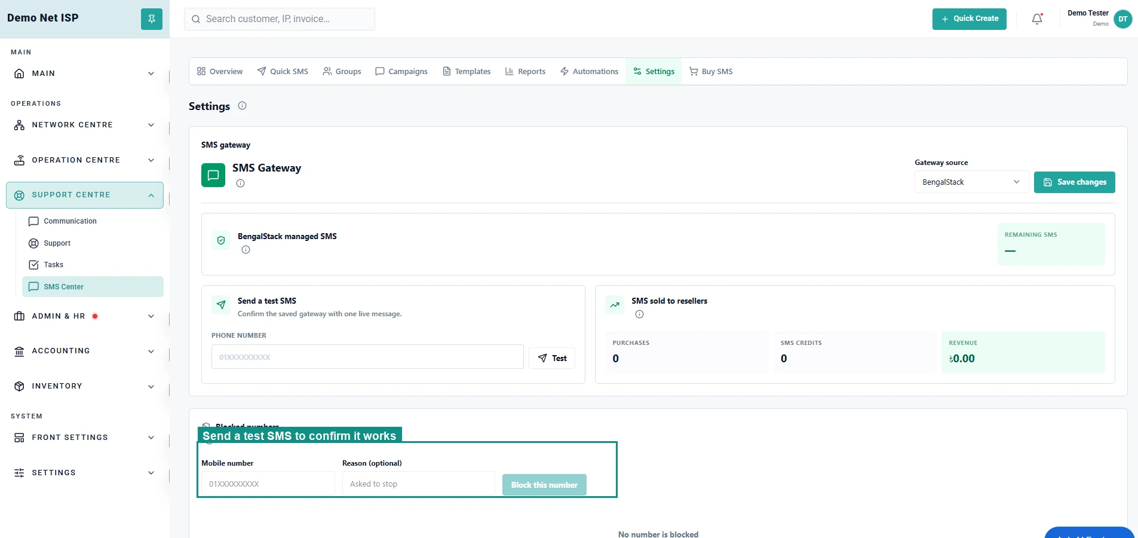This screenshot has width=1138, height=538.
Task: Switch to the Quick SMS tab
Action: [283, 72]
